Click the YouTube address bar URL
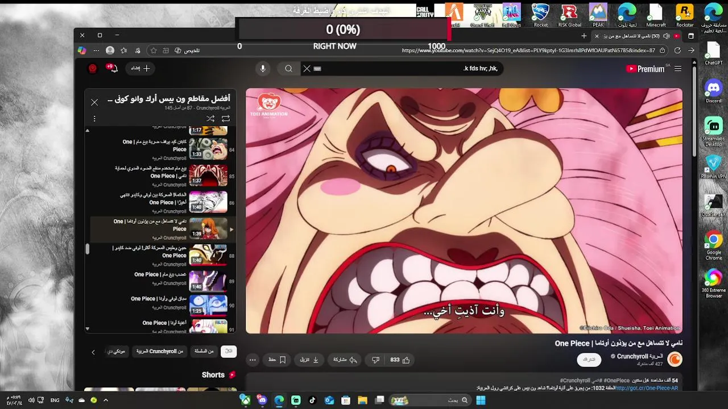 coord(528,51)
